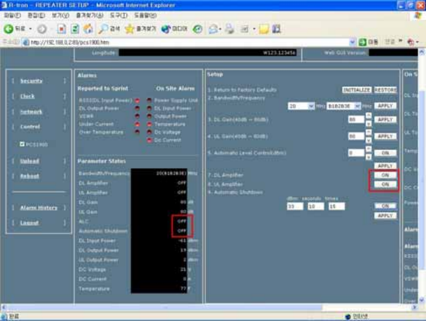The image size is (426, 321).
Task: Open the Edit menu
Action: point(36,16)
